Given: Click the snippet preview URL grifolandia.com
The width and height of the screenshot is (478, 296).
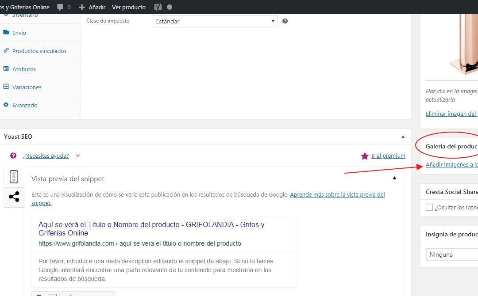Looking at the screenshot, I should pos(139,243).
